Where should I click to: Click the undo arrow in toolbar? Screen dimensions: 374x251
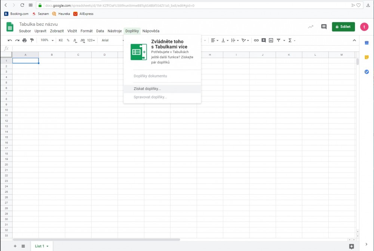click(x=10, y=40)
